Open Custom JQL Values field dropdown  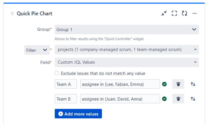127,62
